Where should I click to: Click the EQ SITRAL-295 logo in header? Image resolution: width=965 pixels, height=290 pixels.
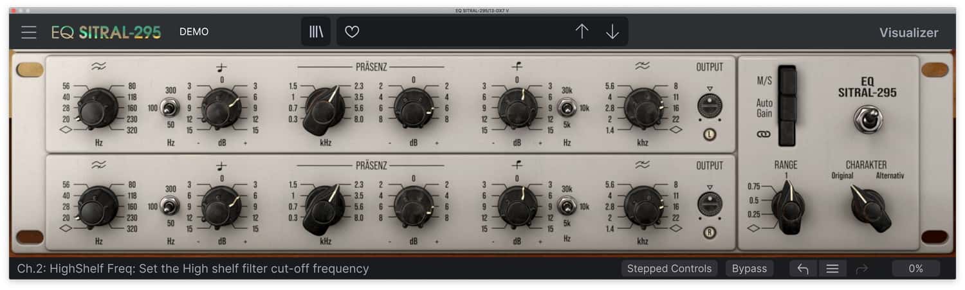point(106,32)
